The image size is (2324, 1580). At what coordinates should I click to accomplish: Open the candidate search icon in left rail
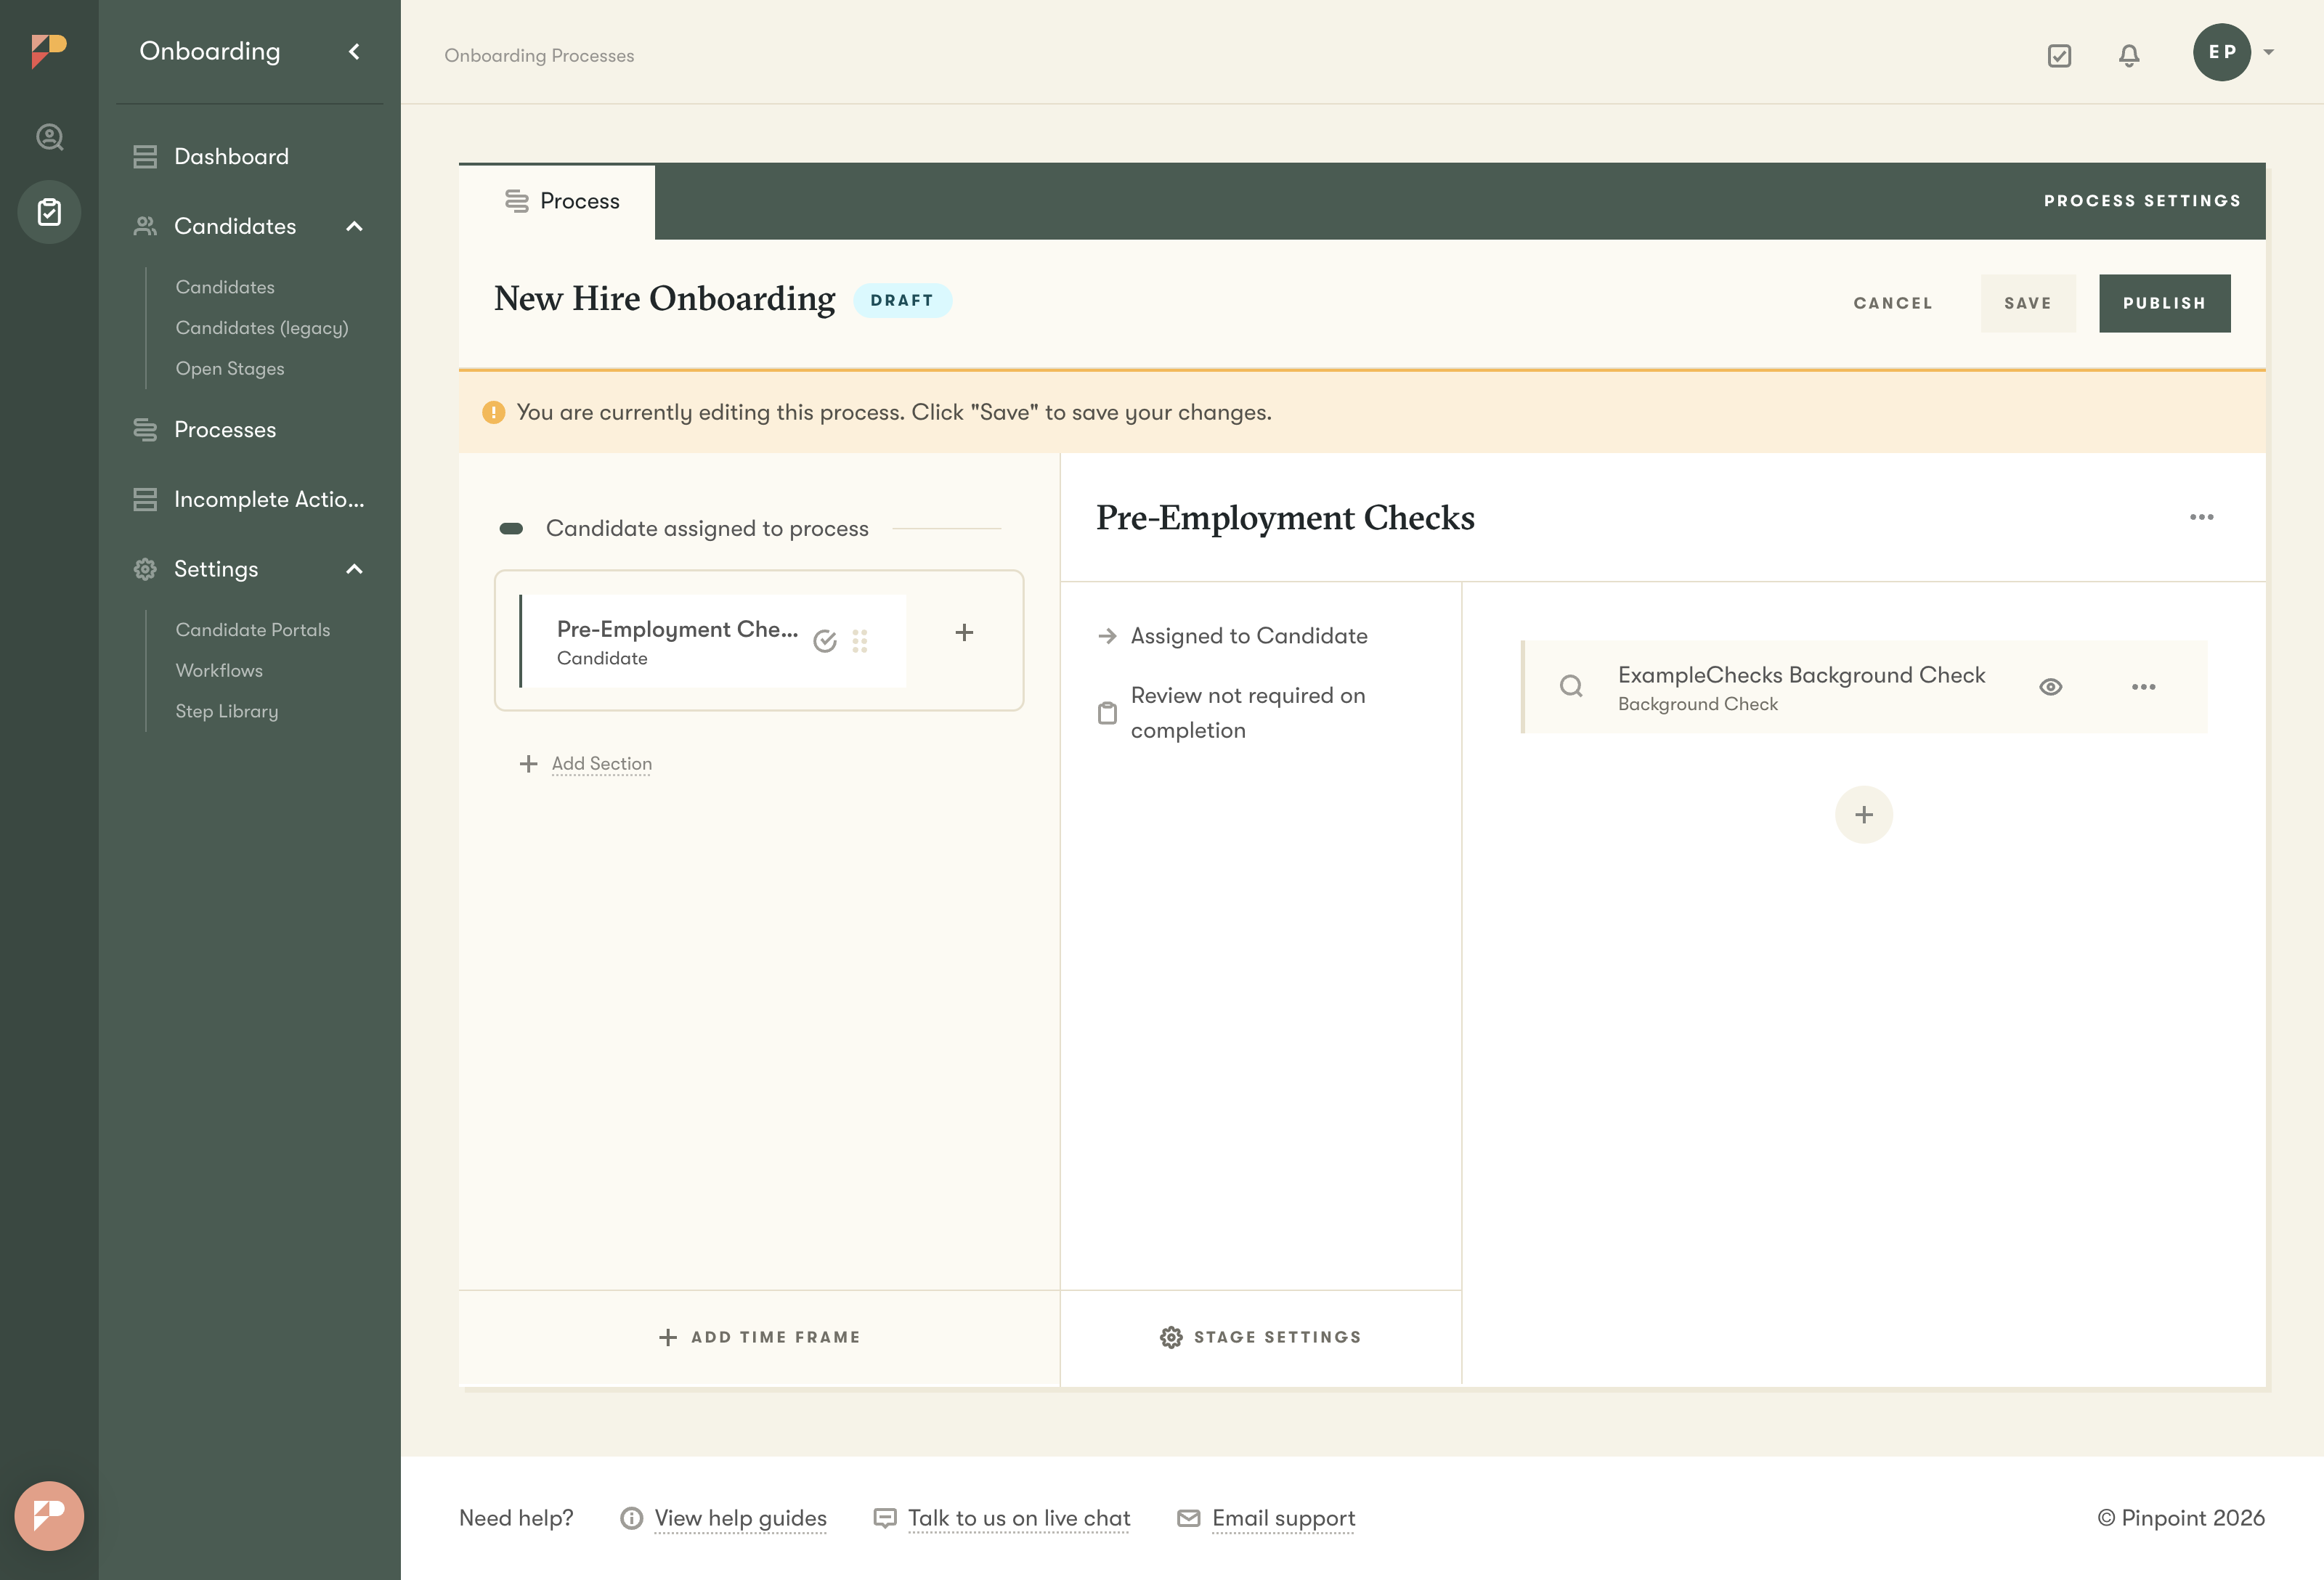[49, 137]
